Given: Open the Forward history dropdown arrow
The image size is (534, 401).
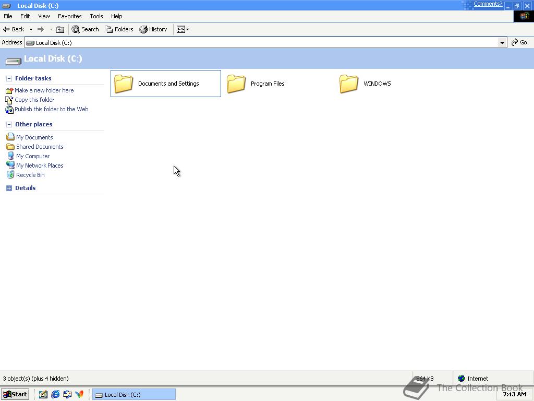Looking at the screenshot, I should pos(51,29).
